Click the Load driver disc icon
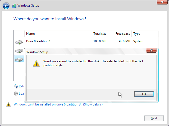Screen dimensions: 169x126 [16, 94]
